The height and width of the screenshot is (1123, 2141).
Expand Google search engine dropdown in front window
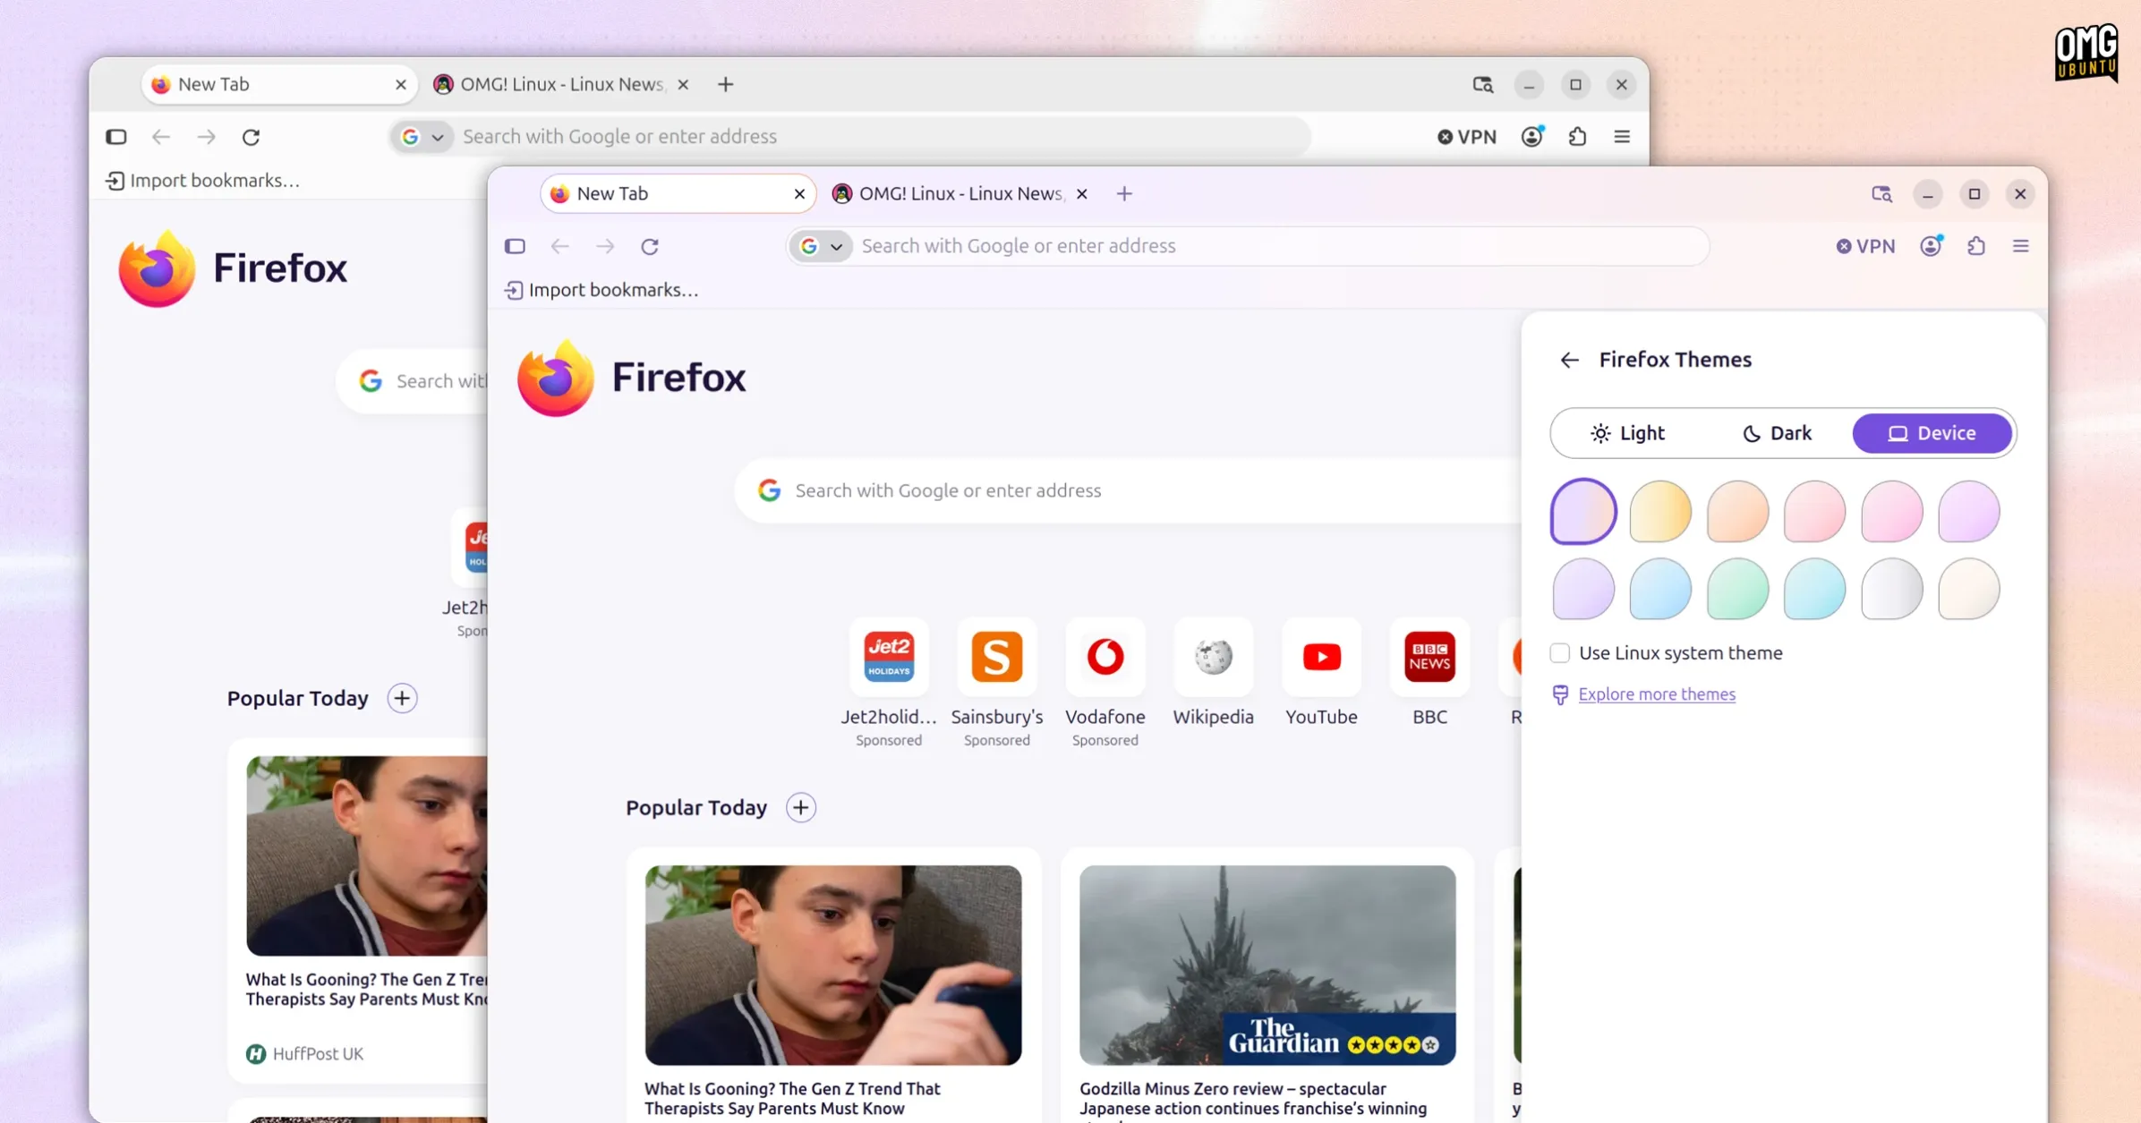click(x=822, y=246)
